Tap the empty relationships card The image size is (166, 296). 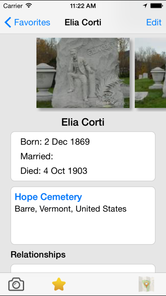pyautogui.click(x=83, y=268)
